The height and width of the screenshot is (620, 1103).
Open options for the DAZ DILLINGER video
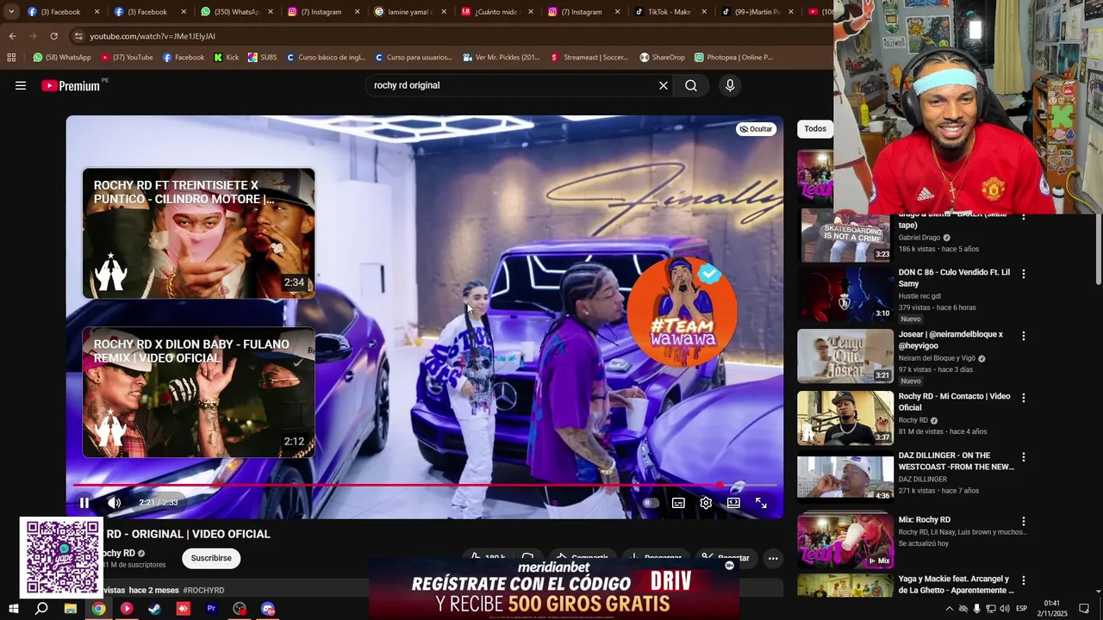coord(1024,457)
